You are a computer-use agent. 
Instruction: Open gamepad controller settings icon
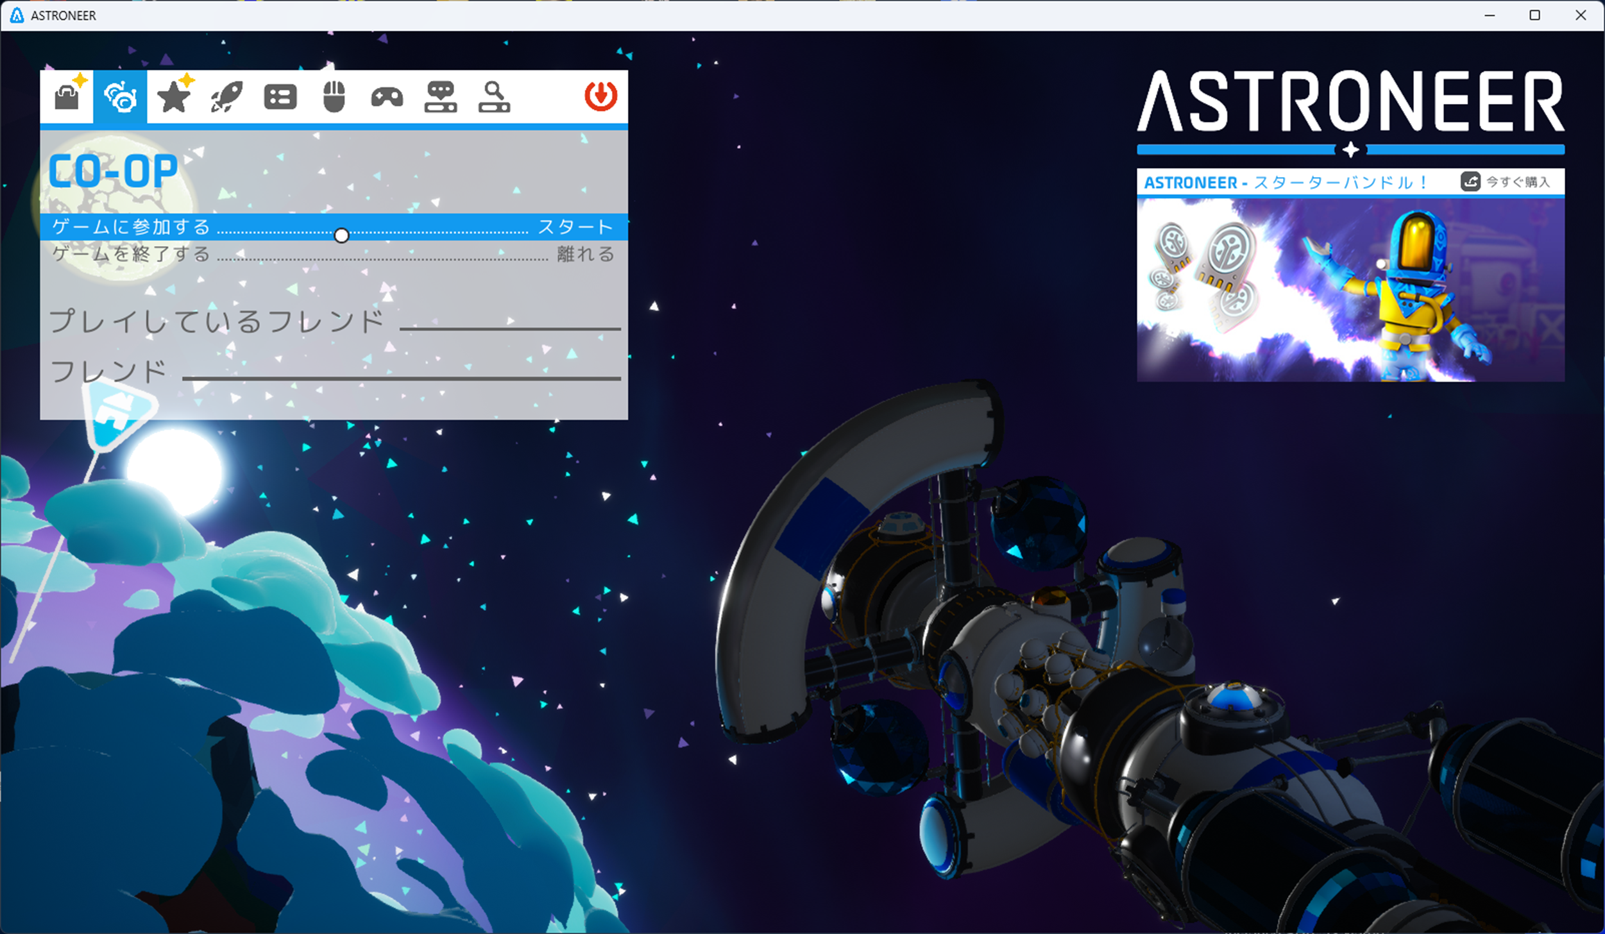[387, 97]
